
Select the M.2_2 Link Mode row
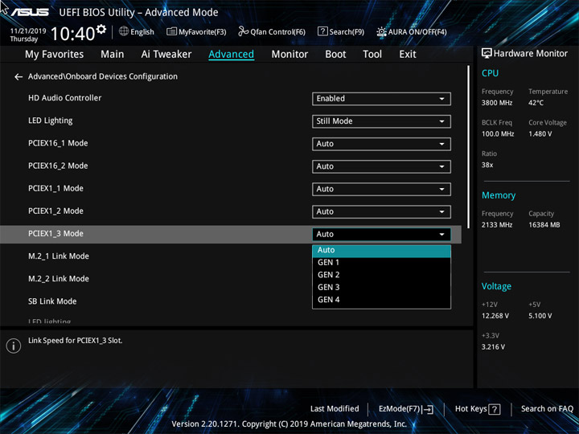tap(231, 279)
